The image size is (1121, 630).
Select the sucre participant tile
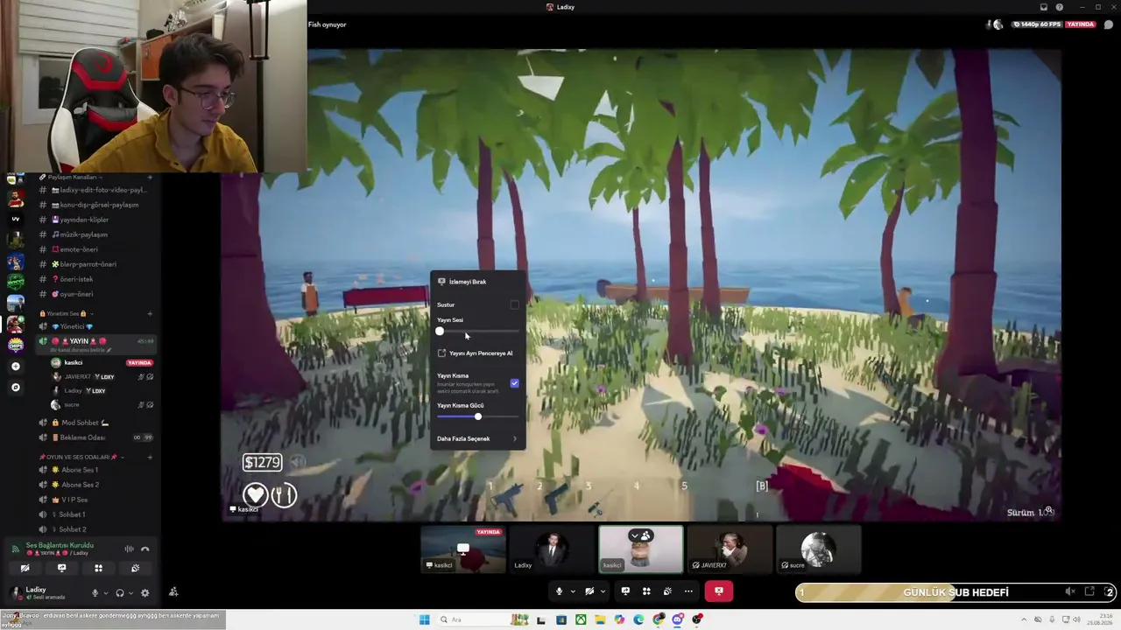(818, 549)
